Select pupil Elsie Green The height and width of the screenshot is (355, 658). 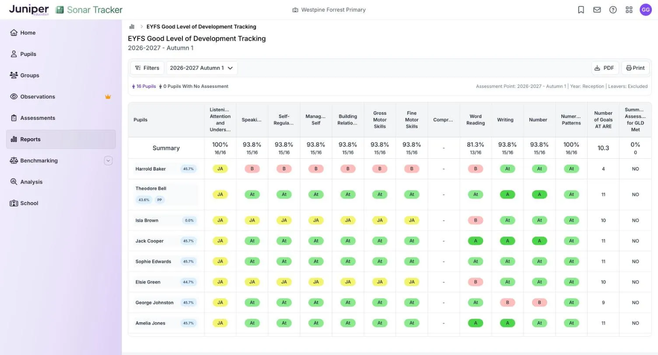click(148, 282)
